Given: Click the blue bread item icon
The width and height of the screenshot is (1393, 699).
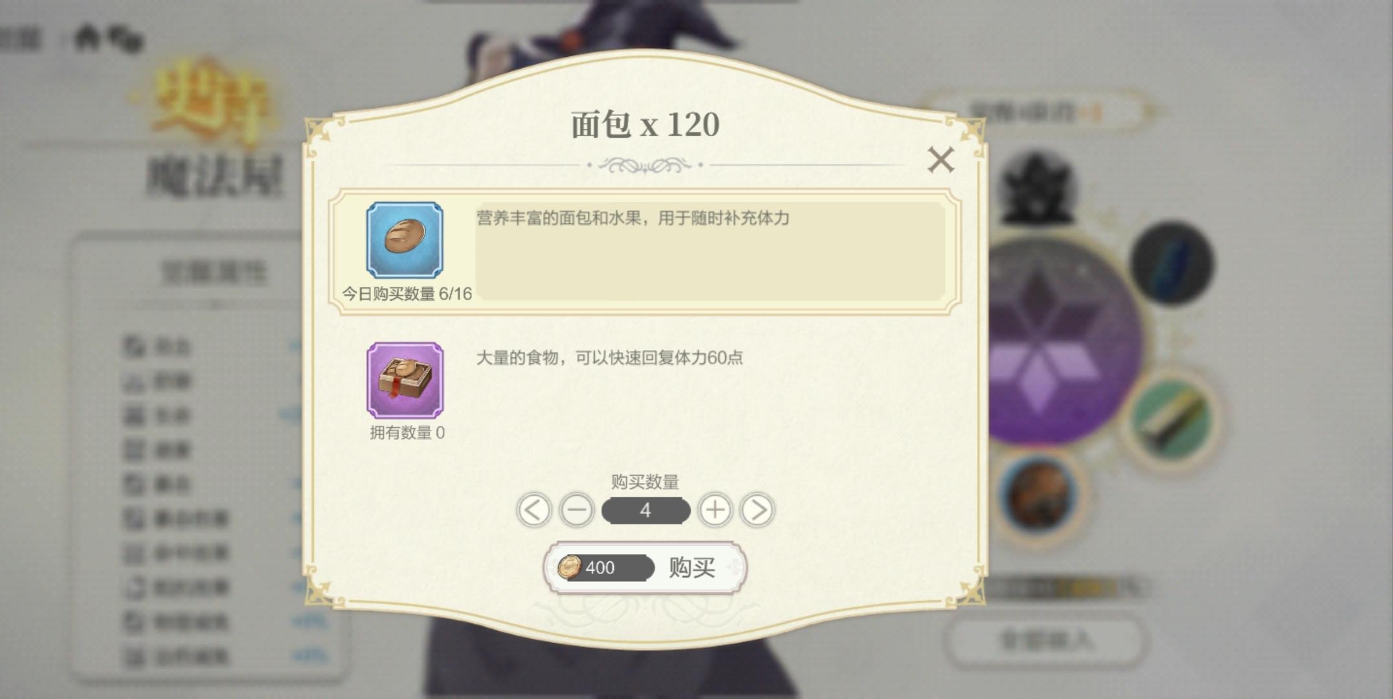Looking at the screenshot, I should click(405, 239).
